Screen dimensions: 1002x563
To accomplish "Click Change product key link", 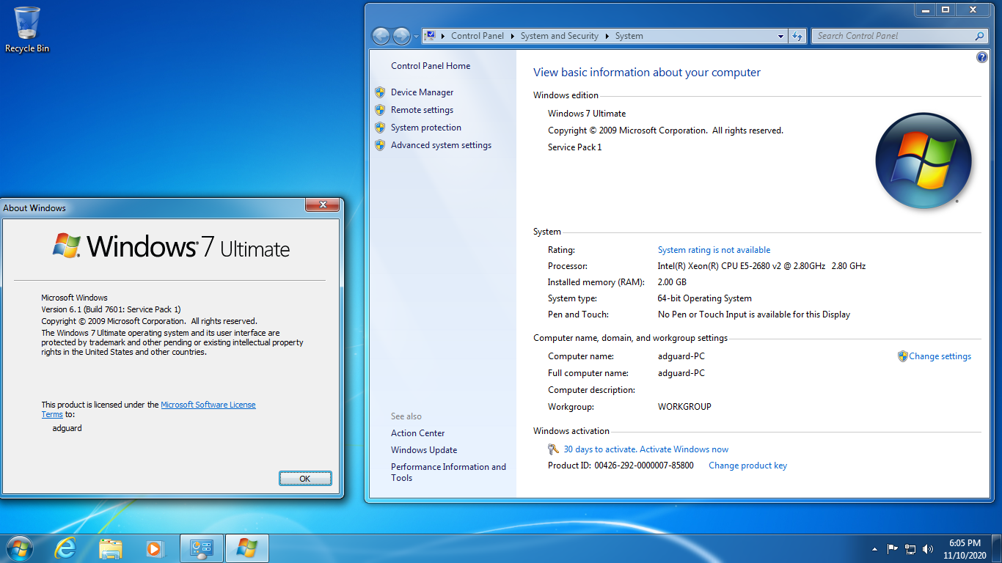I will [x=747, y=466].
